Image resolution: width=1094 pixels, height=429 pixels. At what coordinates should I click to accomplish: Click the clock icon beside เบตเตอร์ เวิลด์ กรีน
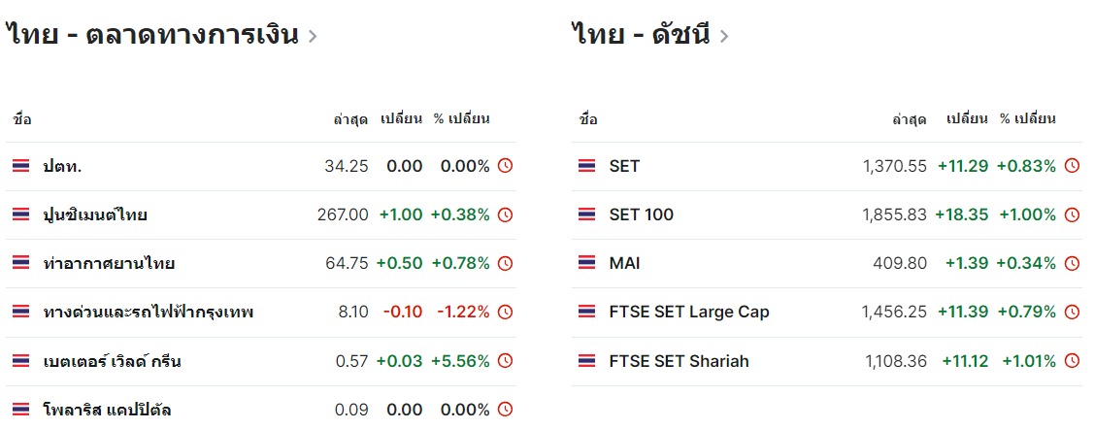pyautogui.click(x=505, y=361)
